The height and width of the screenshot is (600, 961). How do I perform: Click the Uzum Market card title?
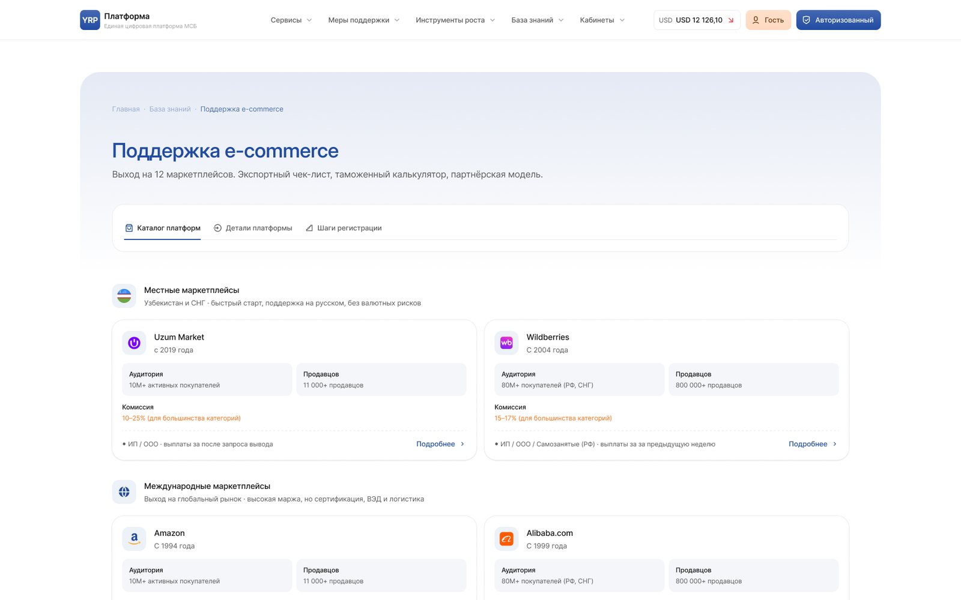[x=179, y=337]
